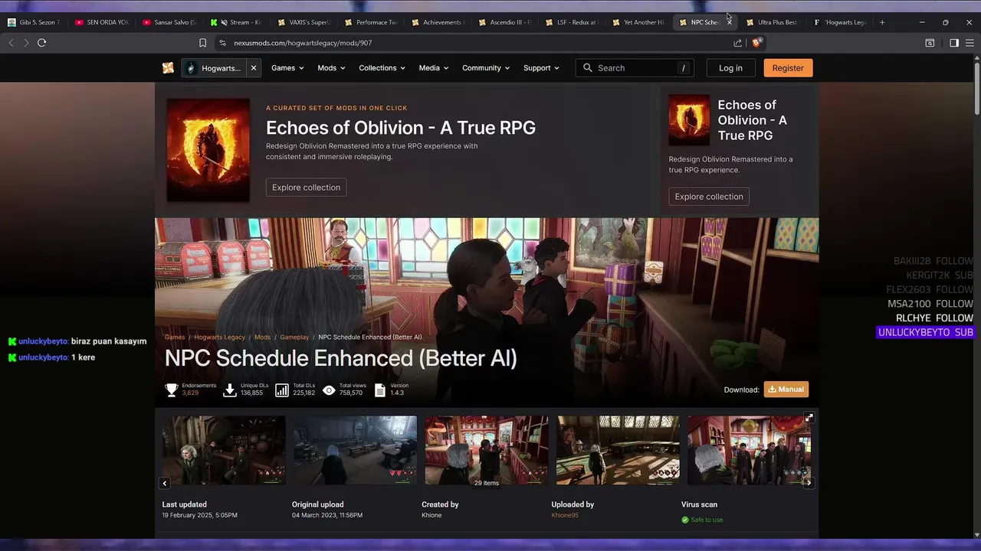Switch to the Ascendio III tab
This screenshot has width=981, height=551.
[507, 22]
